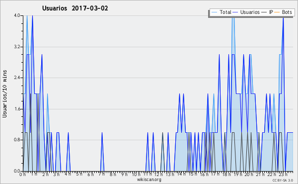Click the 'CC BY-SA 3.0' license text
This screenshot has width=298, height=184.
click(283, 180)
